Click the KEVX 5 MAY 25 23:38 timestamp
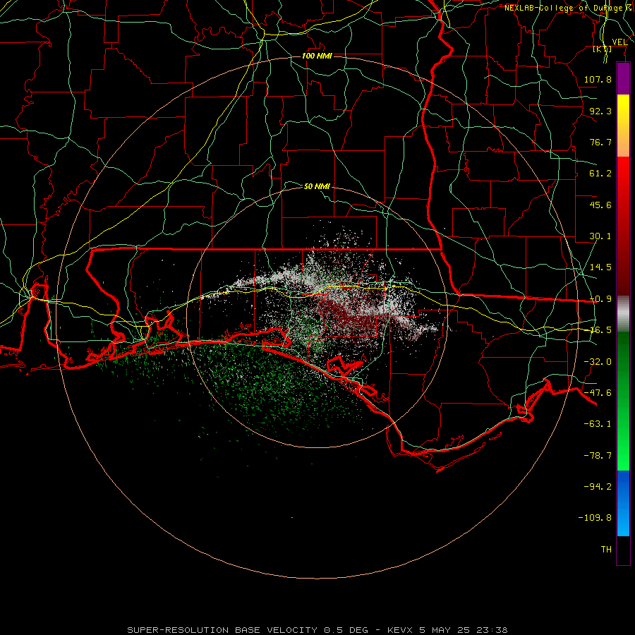The image size is (635, 635). pyautogui.click(x=447, y=630)
